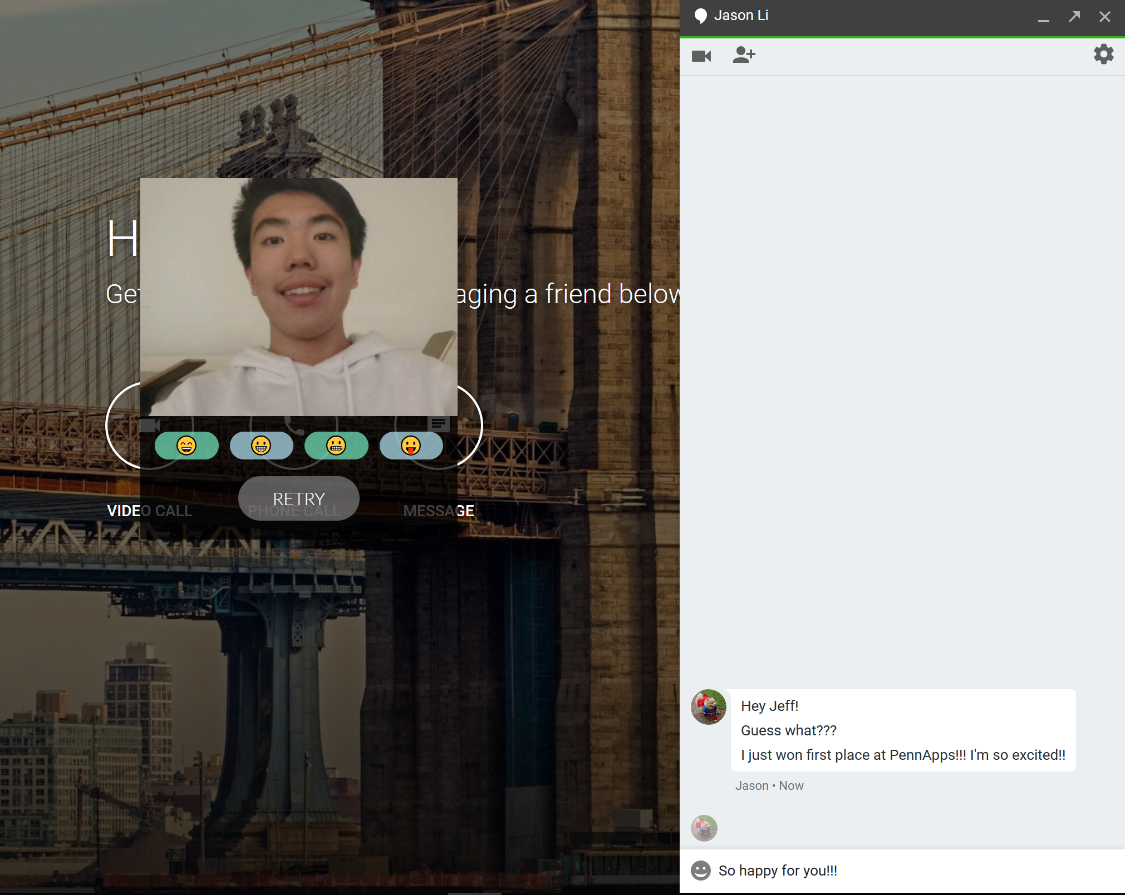Start a video call with Jason Li
The image size is (1125, 895).
[701, 56]
